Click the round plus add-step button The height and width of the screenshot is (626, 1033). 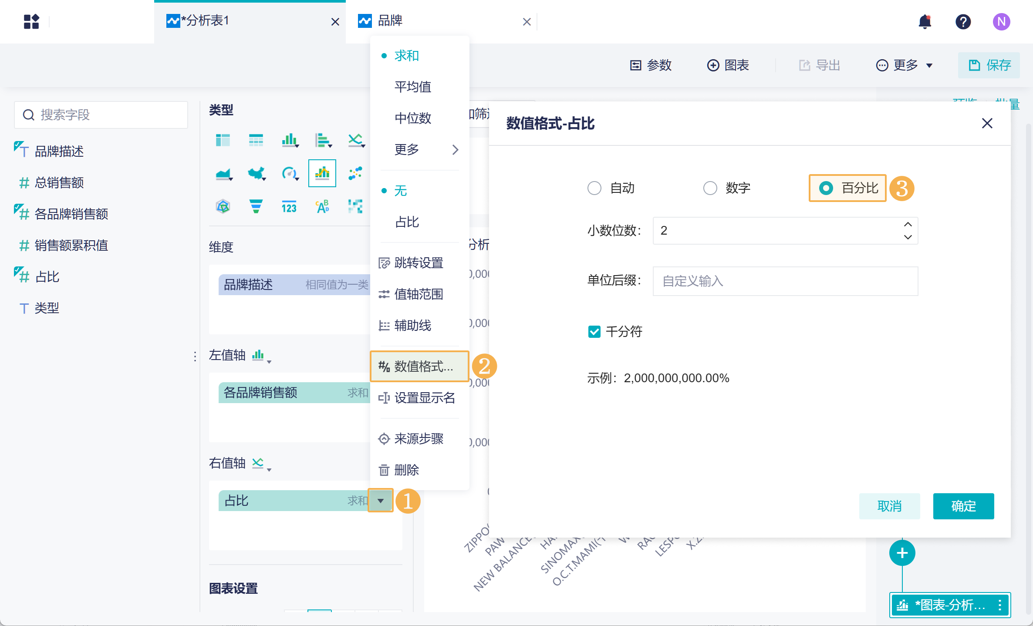click(x=902, y=553)
